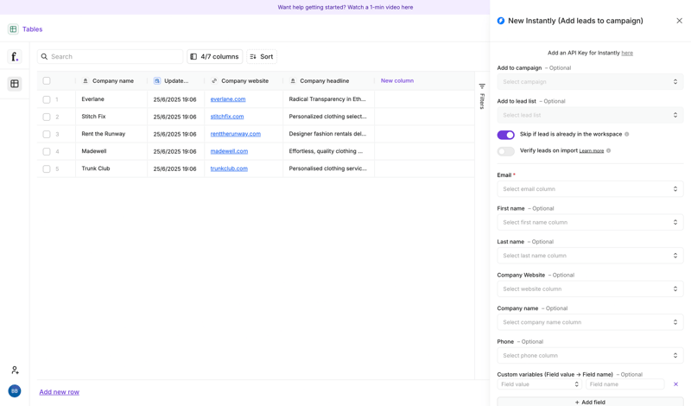This screenshot has width=691, height=406.
Task: Click the Company headline column header
Action: click(x=328, y=80)
